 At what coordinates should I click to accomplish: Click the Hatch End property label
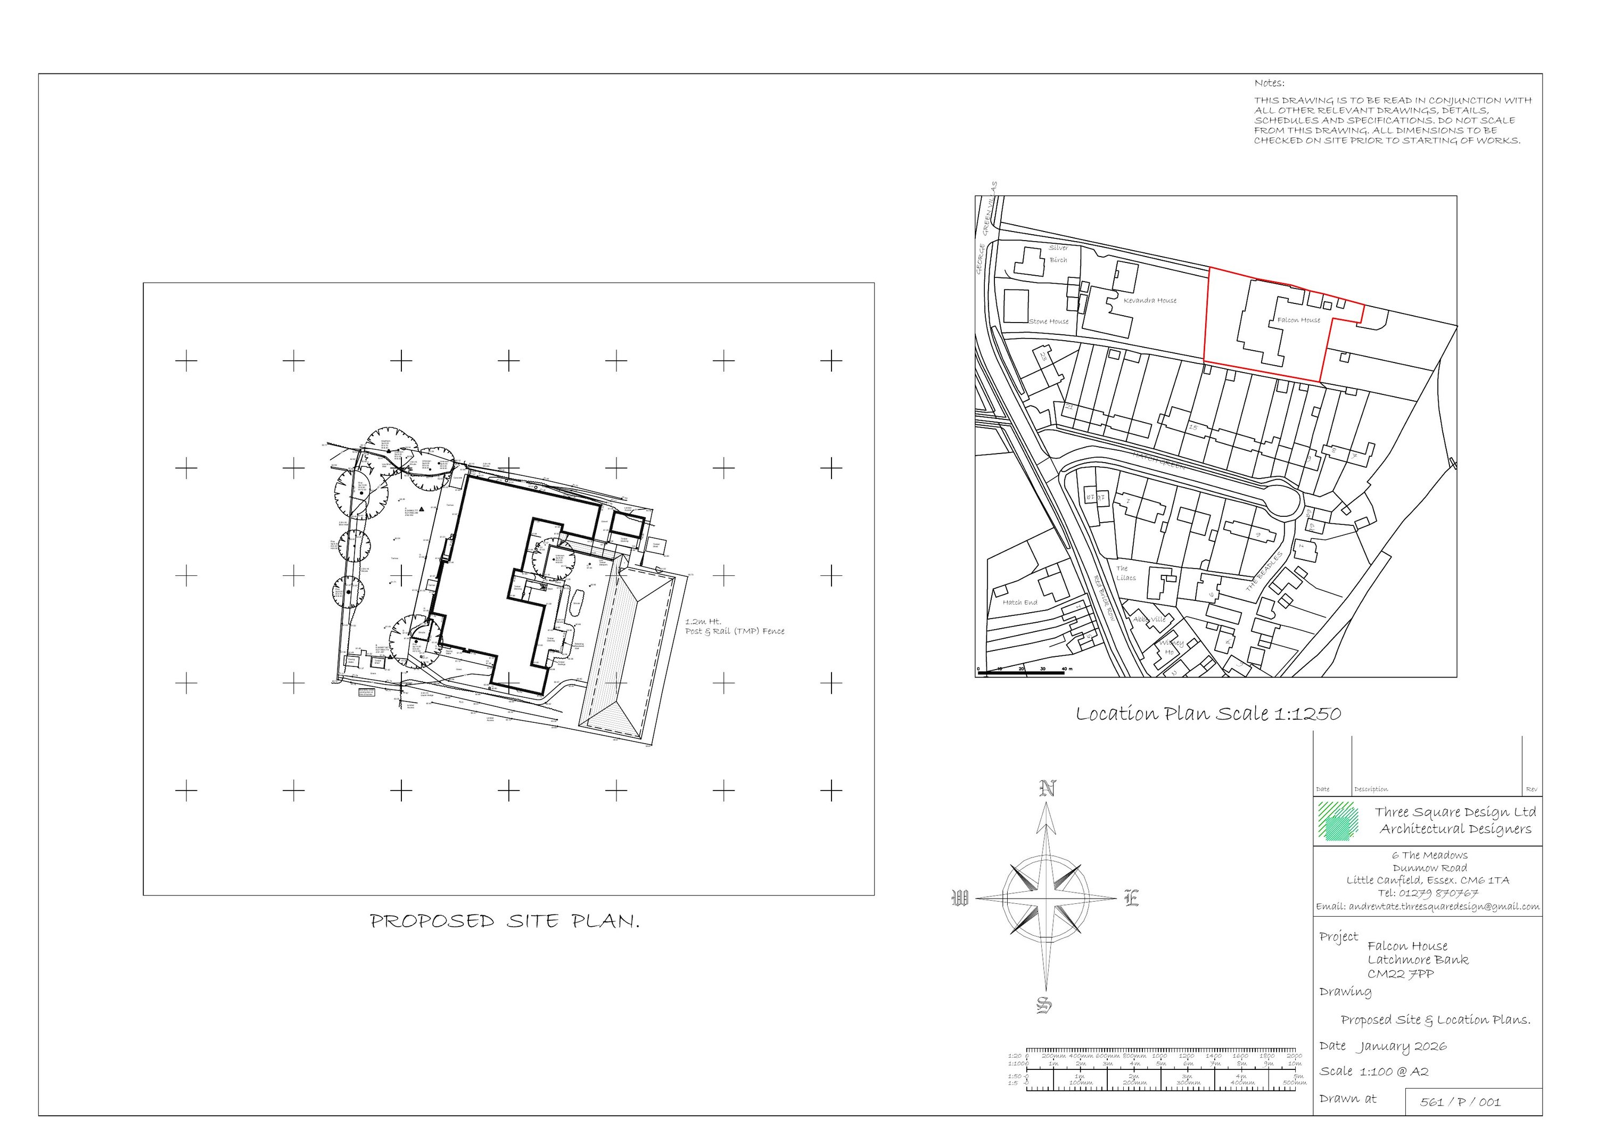pos(1020,603)
